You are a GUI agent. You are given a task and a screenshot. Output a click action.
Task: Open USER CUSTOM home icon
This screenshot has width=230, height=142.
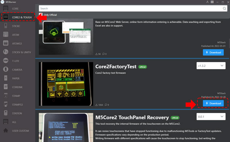tap(6, 130)
